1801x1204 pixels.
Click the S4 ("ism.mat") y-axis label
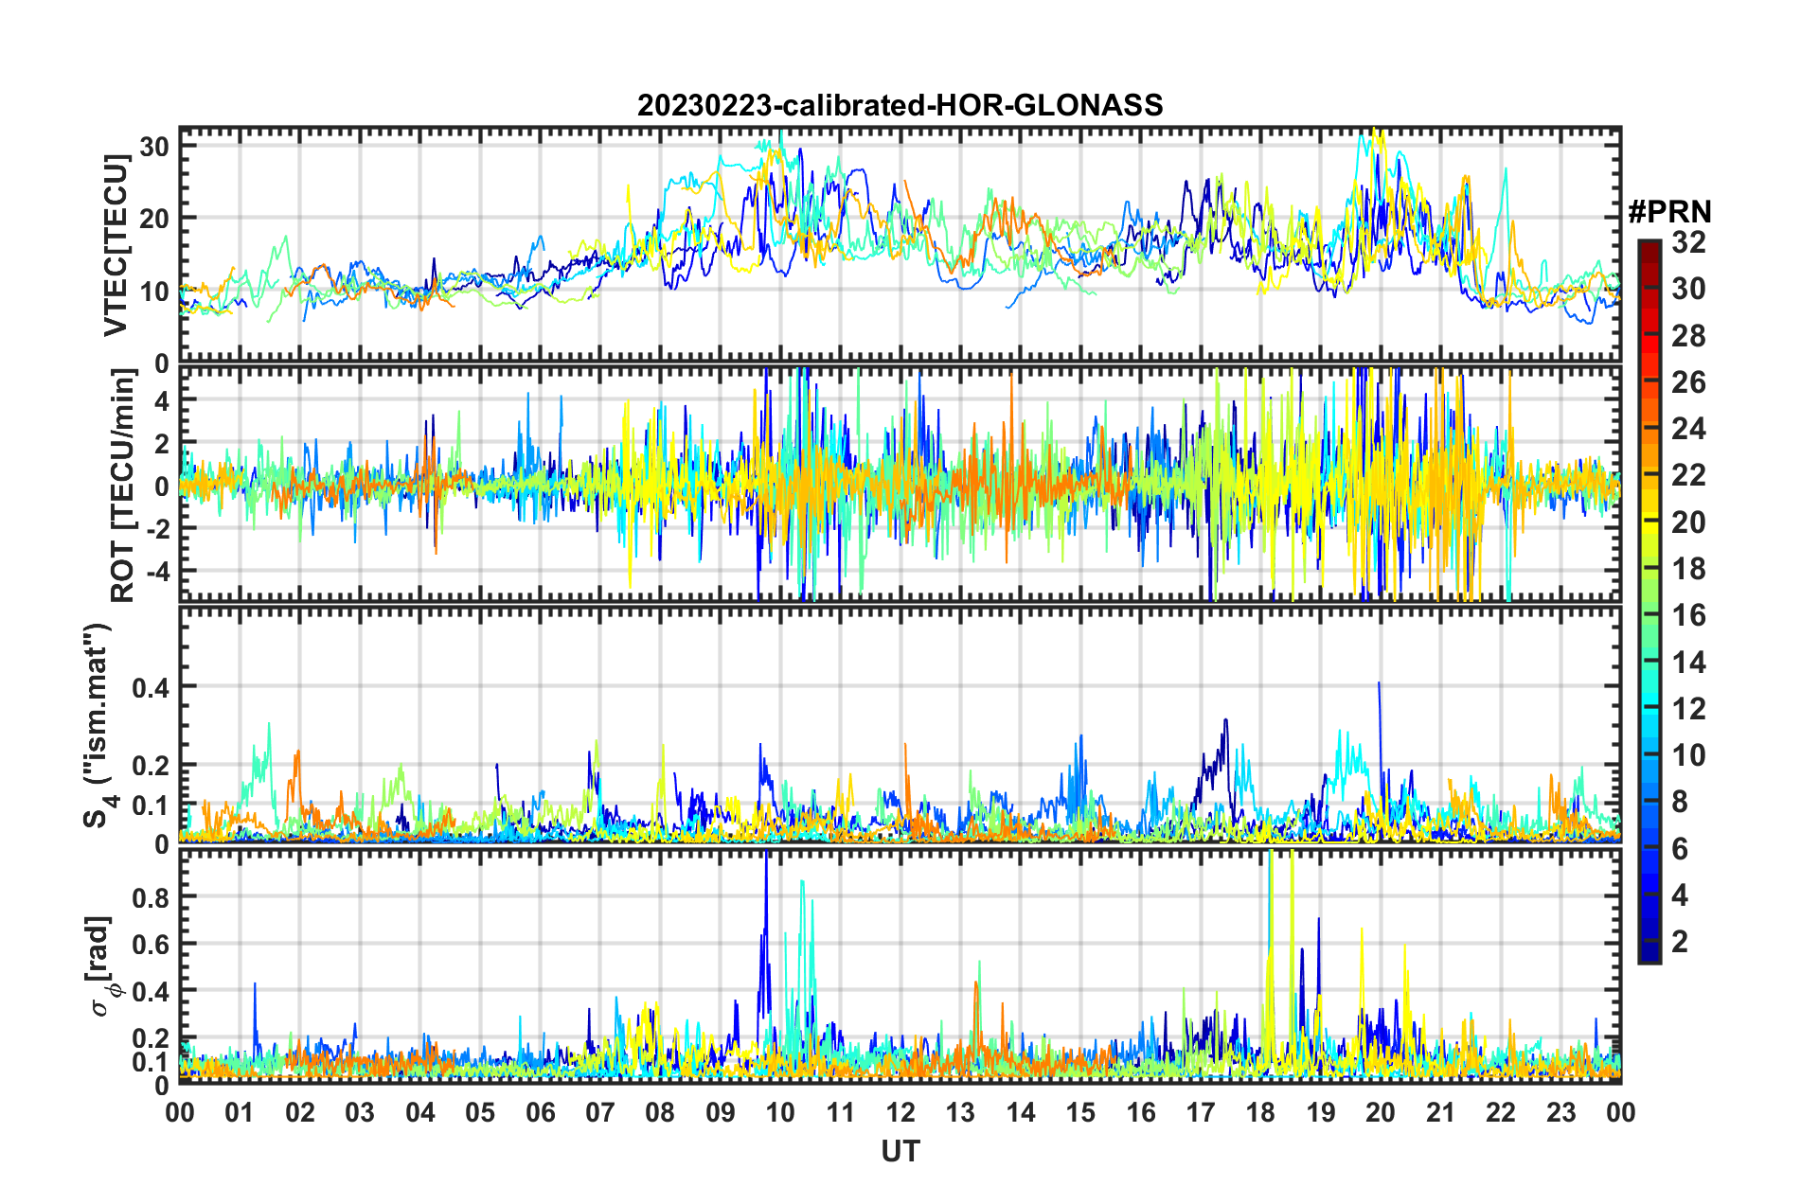click(98, 725)
